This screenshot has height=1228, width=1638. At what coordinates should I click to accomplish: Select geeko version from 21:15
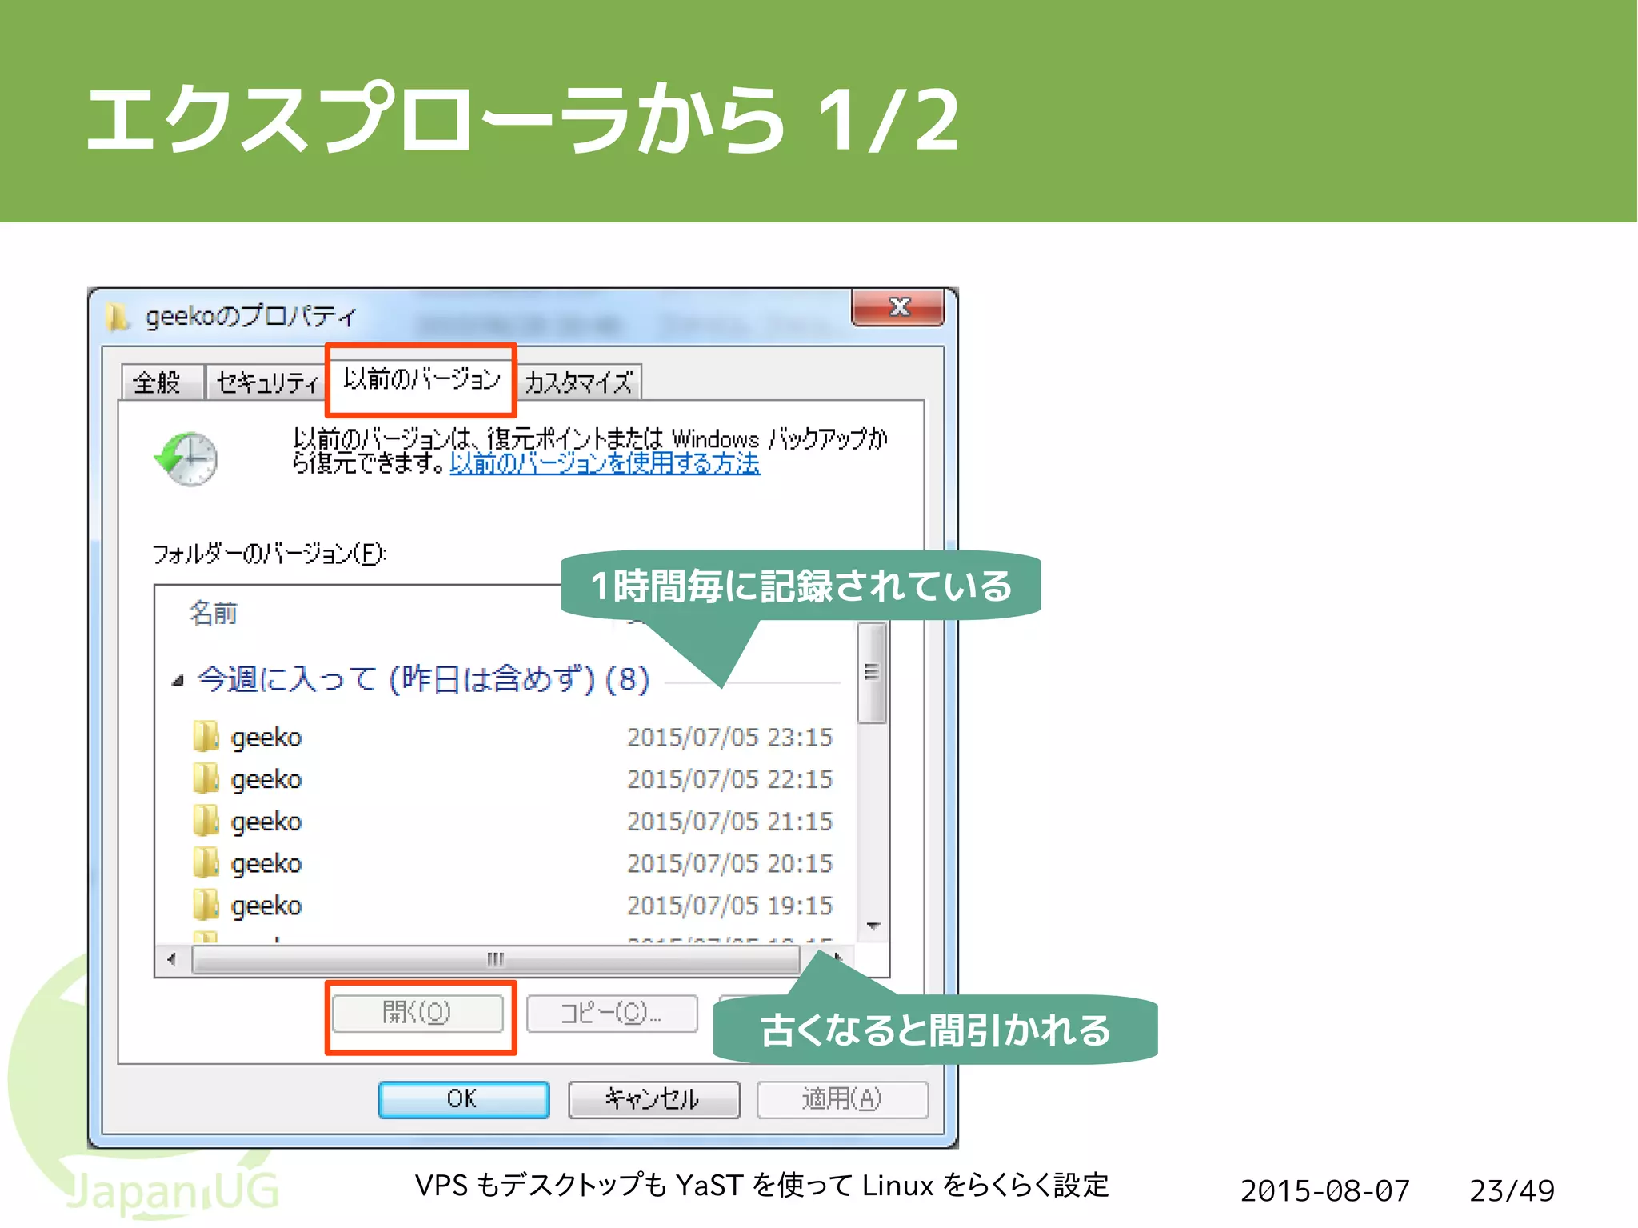pos(512,822)
